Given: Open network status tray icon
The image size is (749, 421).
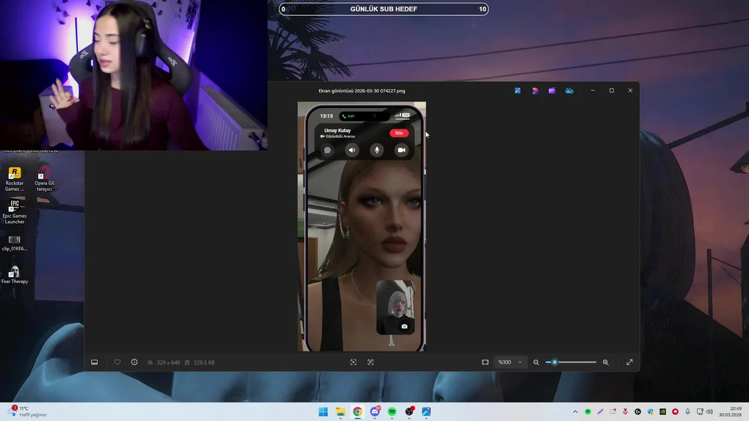Looking at the screenshot, I should click(x=700, y=412).
